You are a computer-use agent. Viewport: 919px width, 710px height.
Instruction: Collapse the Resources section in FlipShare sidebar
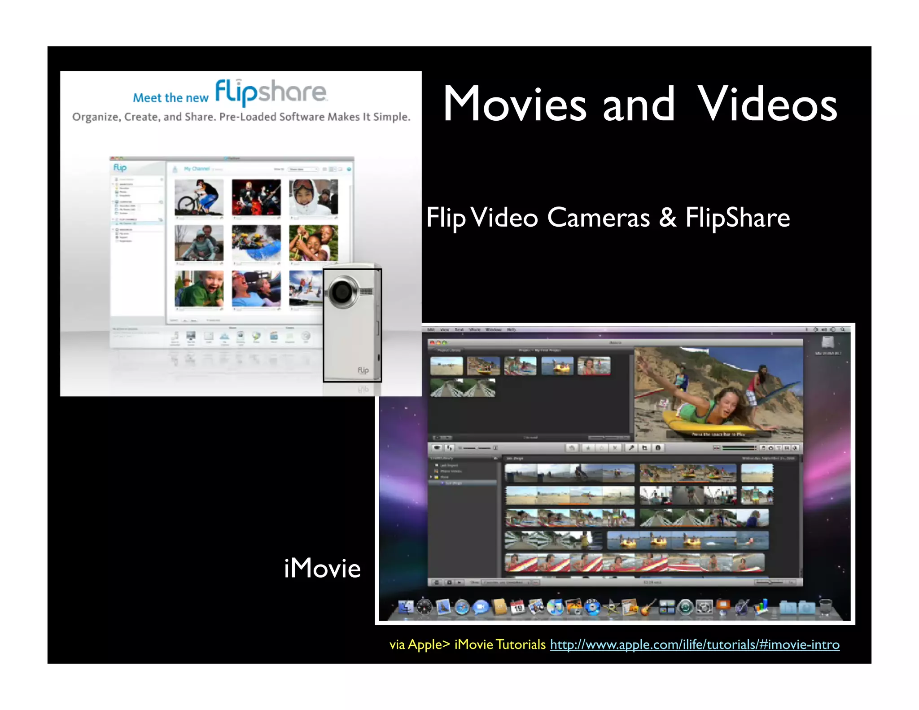[113, 229]
